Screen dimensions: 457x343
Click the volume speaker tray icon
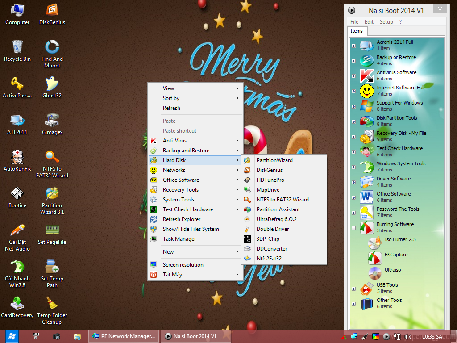pos(408,337)
